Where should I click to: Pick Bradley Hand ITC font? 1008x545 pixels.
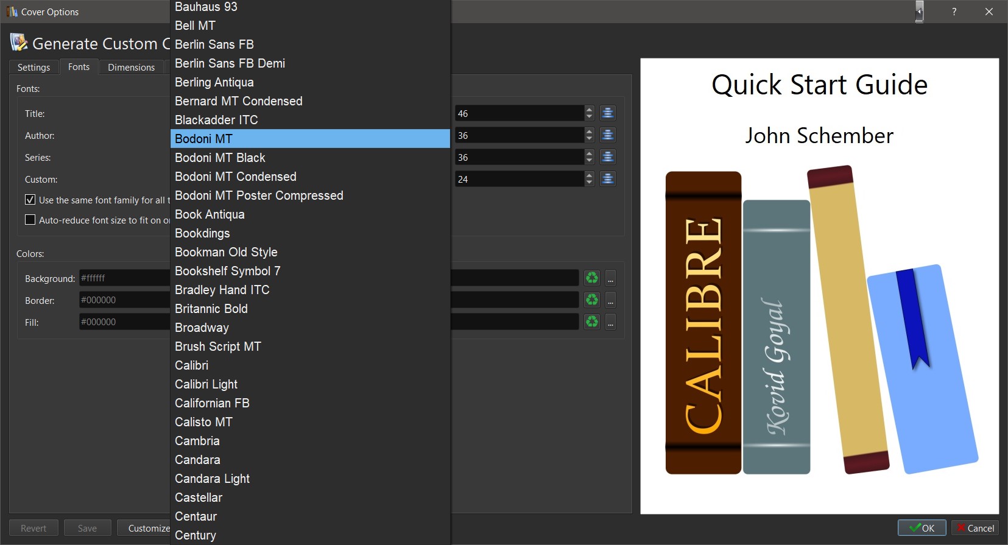[x=310, y=290]
